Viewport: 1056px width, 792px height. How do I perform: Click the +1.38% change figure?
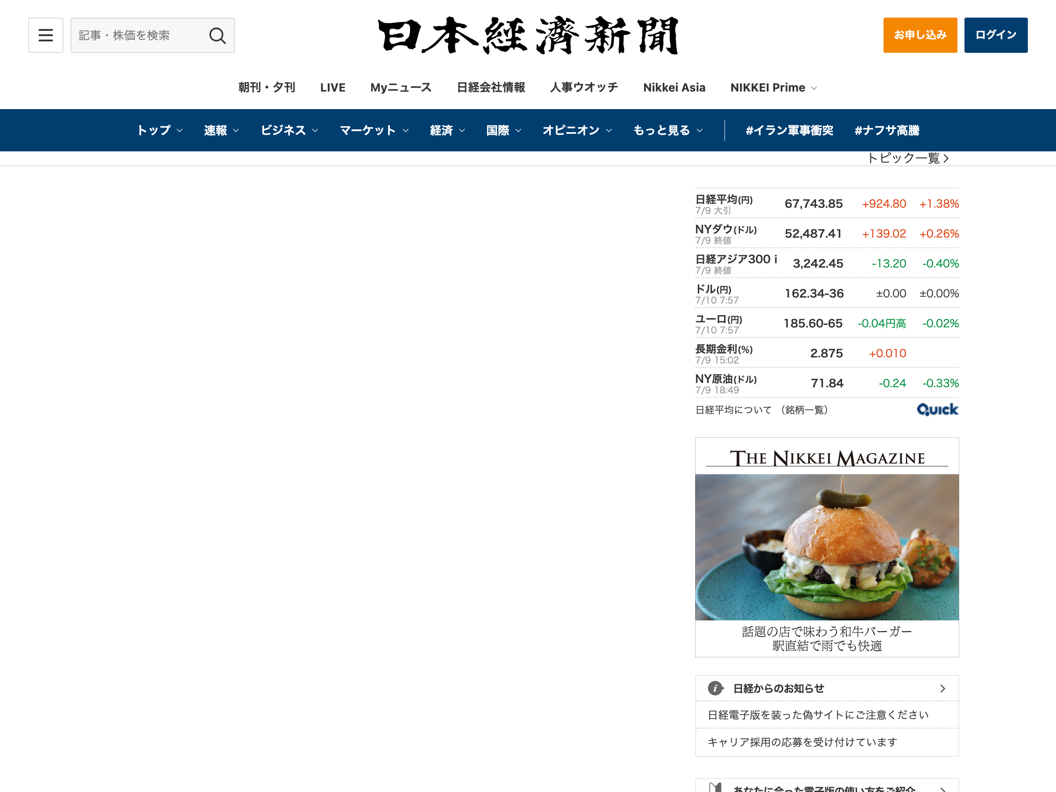click(x=939, y=204)
